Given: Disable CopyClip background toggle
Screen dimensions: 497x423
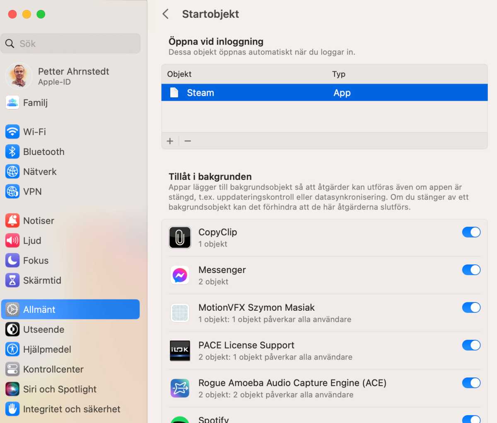Looking at the screenshot, I should pyautogui.click(x=471, y=232).
